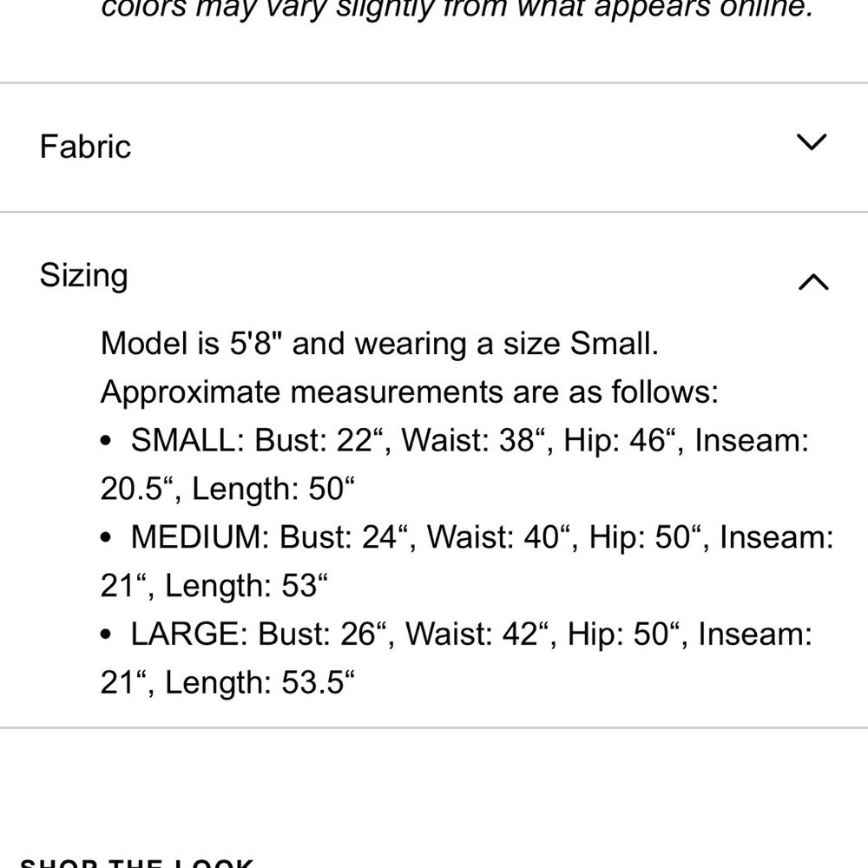Tap bullet point before SMALL
This screenshot has width=868, height=868.
pos(106,441)
